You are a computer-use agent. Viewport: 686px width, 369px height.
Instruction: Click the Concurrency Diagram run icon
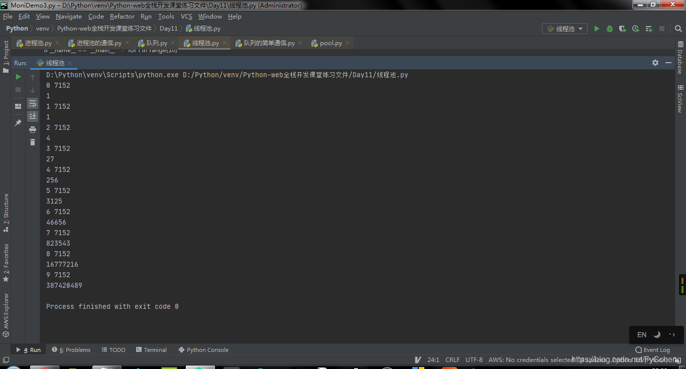[649, 29]
